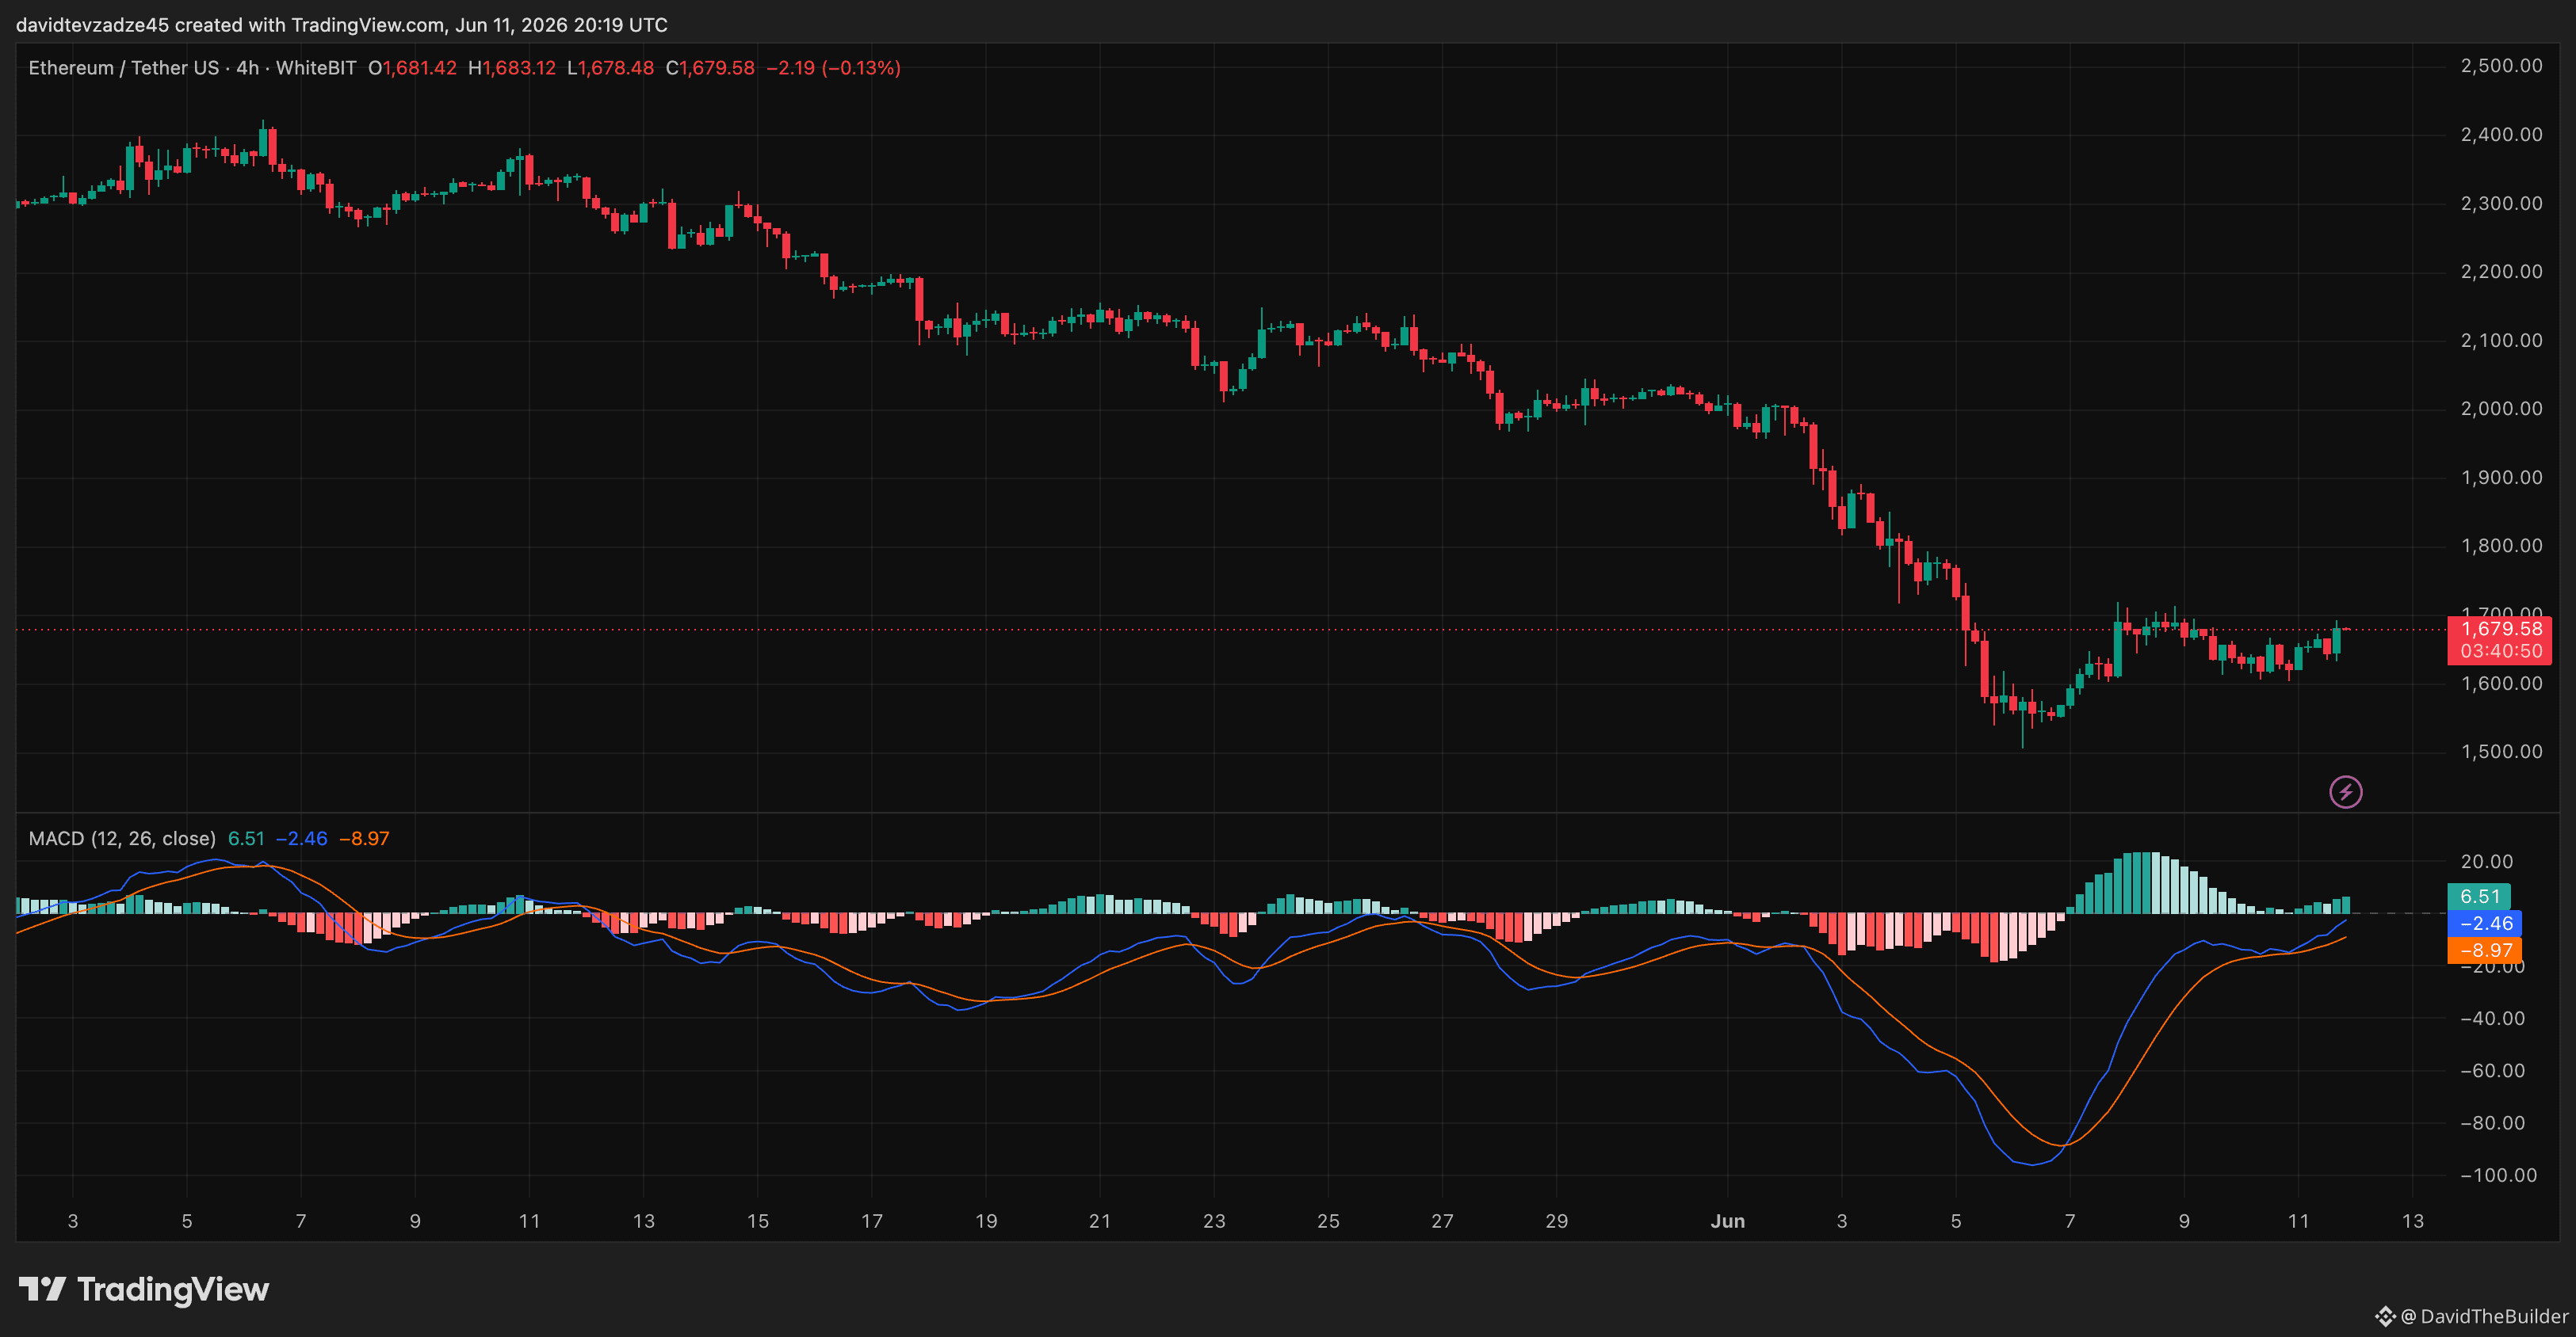Click the 2,400.00 price axis label

tap(2501, 135)
